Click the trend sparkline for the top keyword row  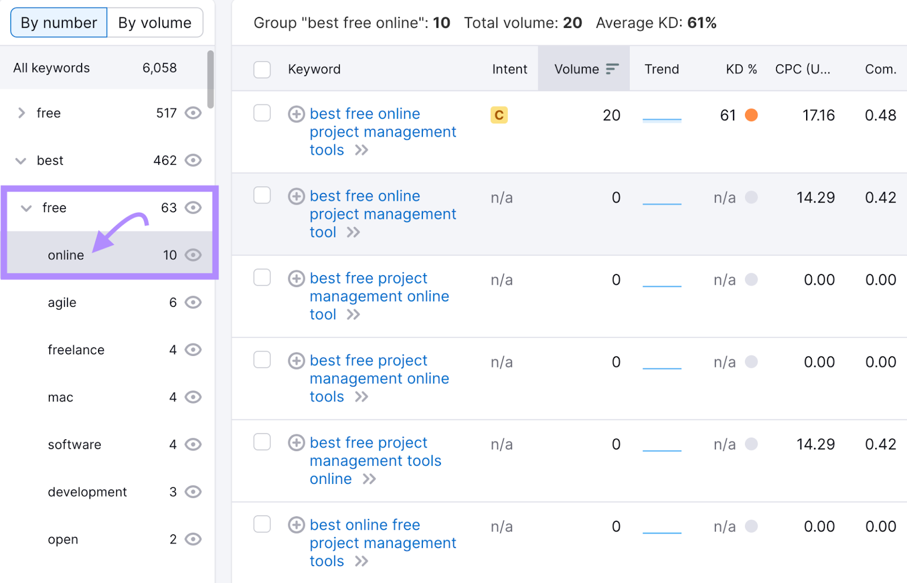[x=662, y=119]
